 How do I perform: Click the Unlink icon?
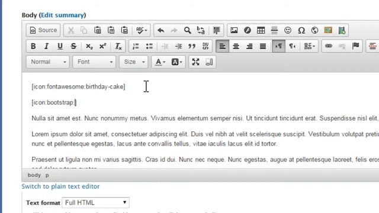342,46
